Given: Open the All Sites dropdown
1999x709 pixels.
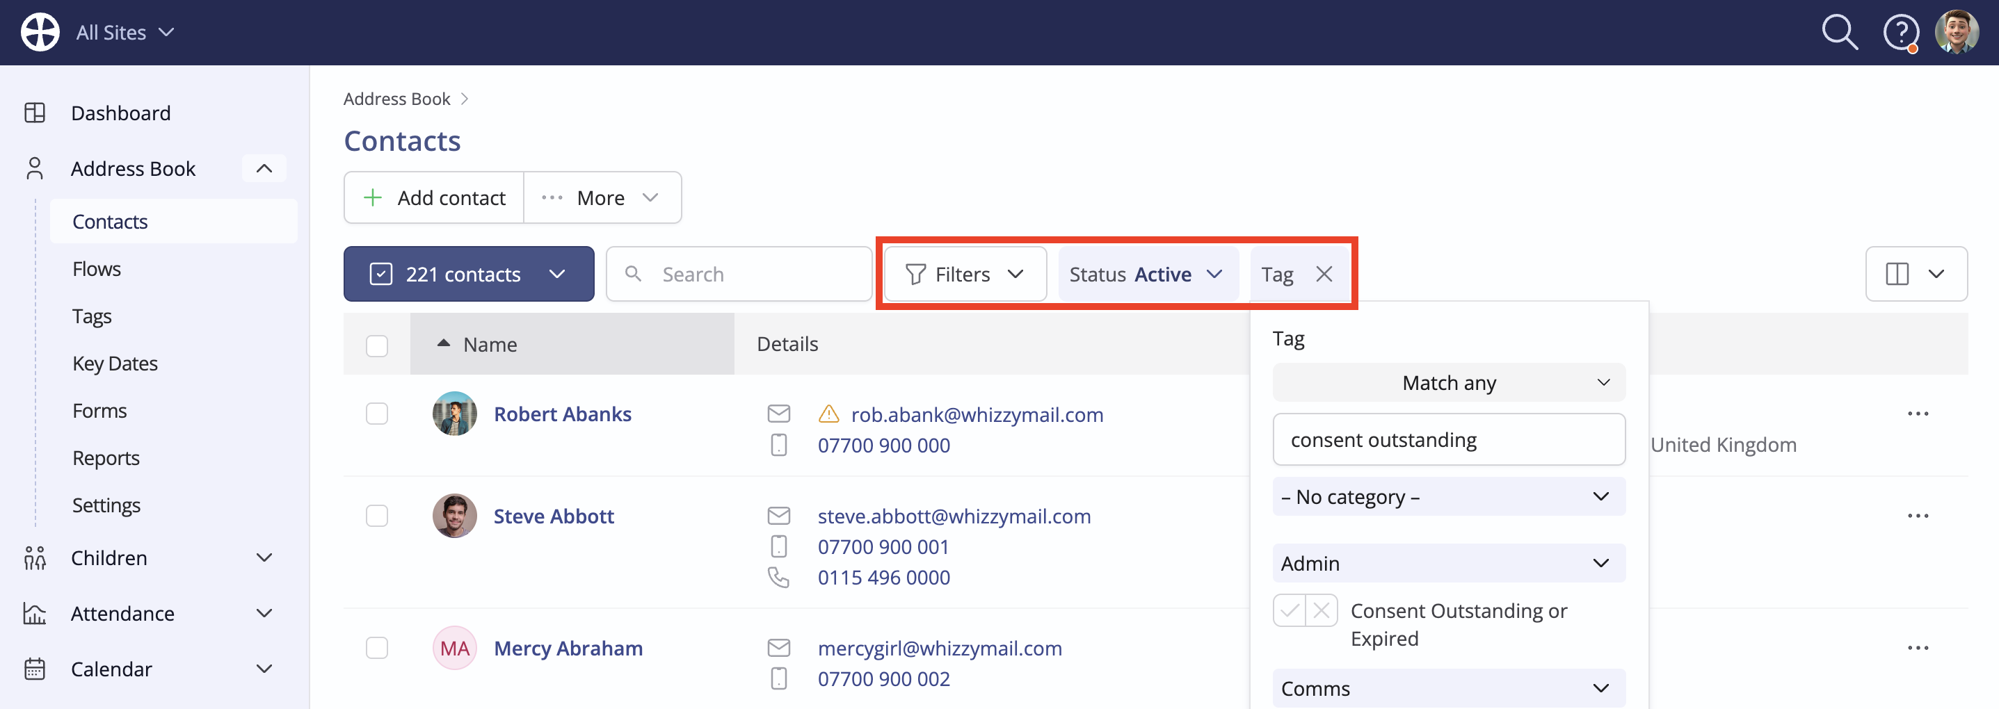Looking at the screenshot, I should click(125, 33).
